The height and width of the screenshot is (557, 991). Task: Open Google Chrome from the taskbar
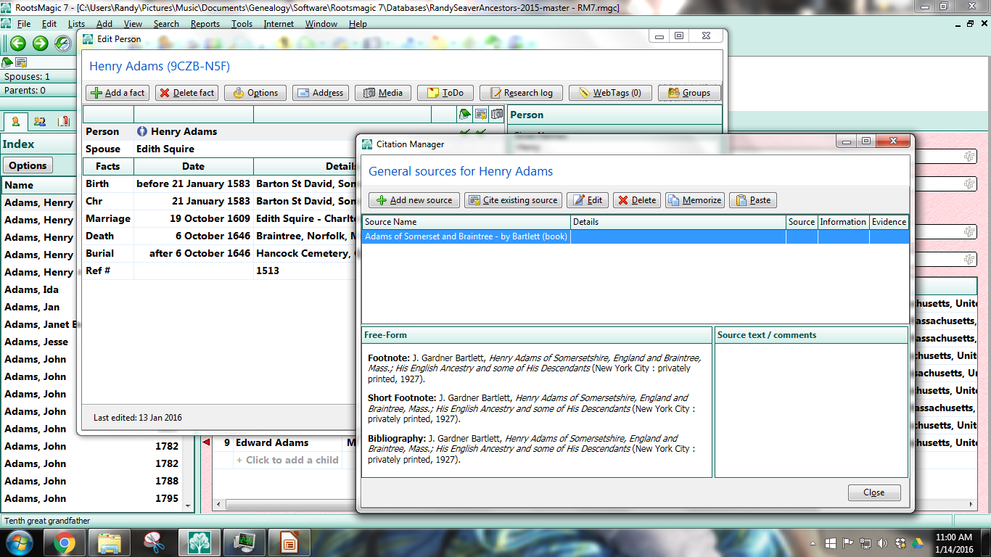point(64,542)
